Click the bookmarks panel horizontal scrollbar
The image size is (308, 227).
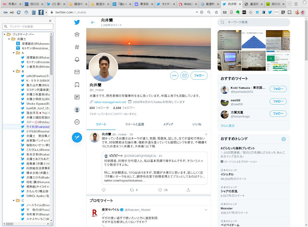pyautogui.click(x=9, y=224)
